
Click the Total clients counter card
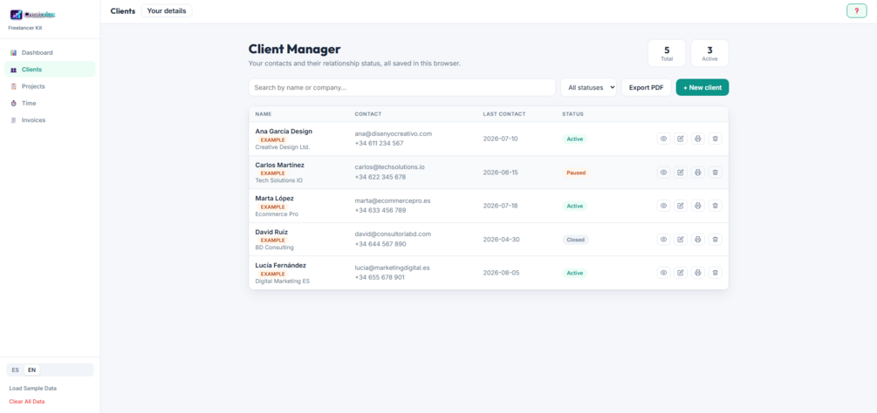click(667, 53)
